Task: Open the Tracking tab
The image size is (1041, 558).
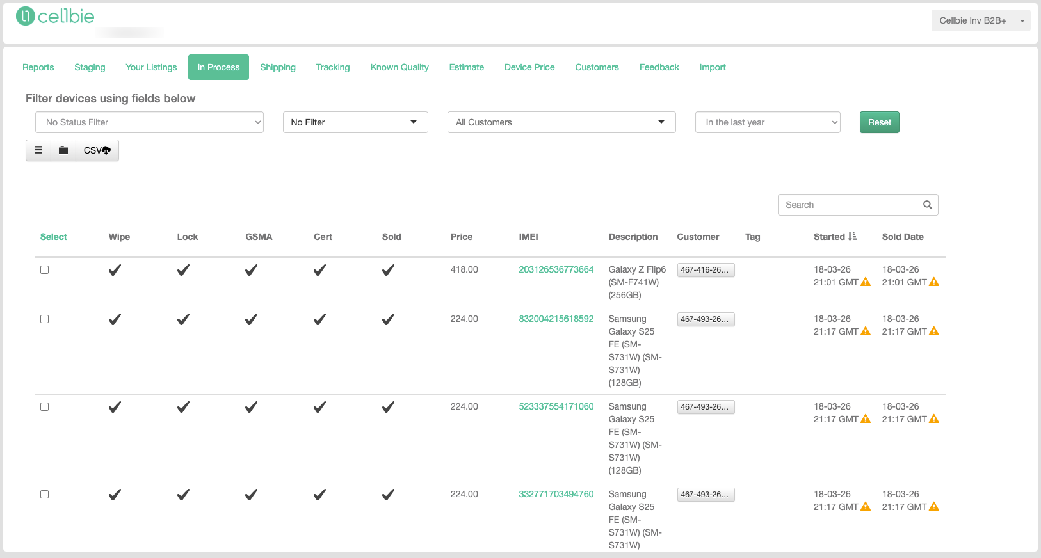Action: point(333,67)
